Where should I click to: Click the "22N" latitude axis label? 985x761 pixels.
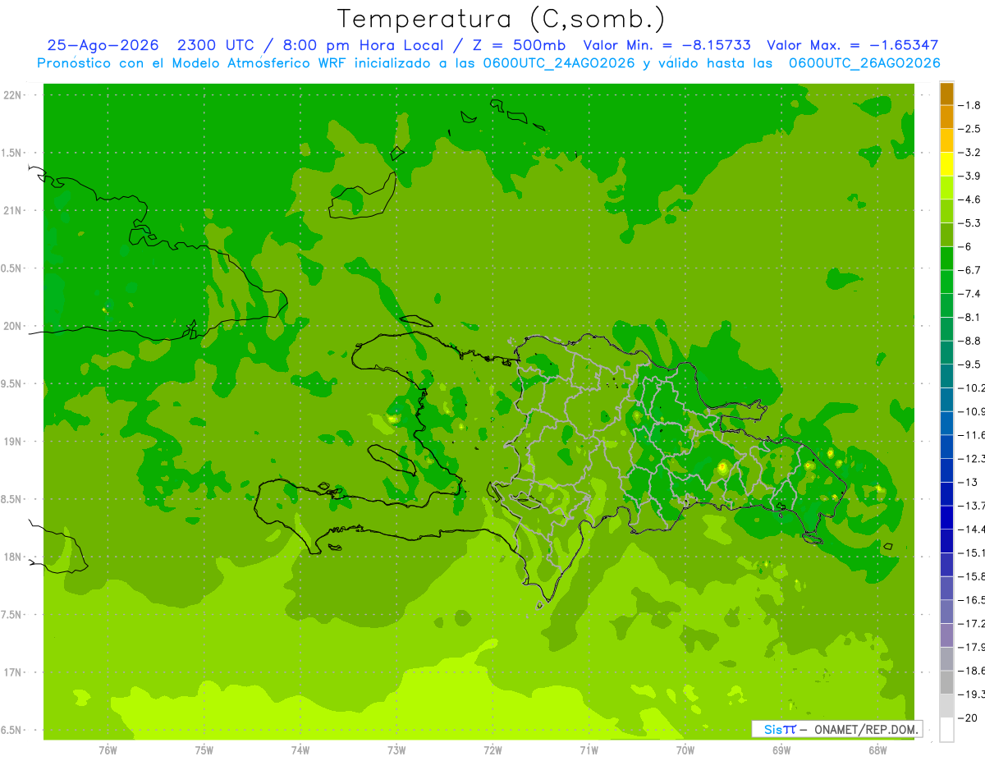point(13,95)
